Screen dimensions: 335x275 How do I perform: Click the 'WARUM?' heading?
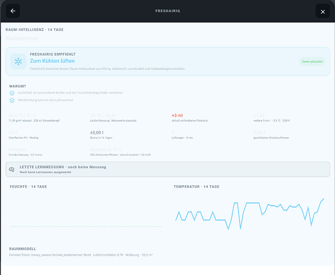pos(18,86)
